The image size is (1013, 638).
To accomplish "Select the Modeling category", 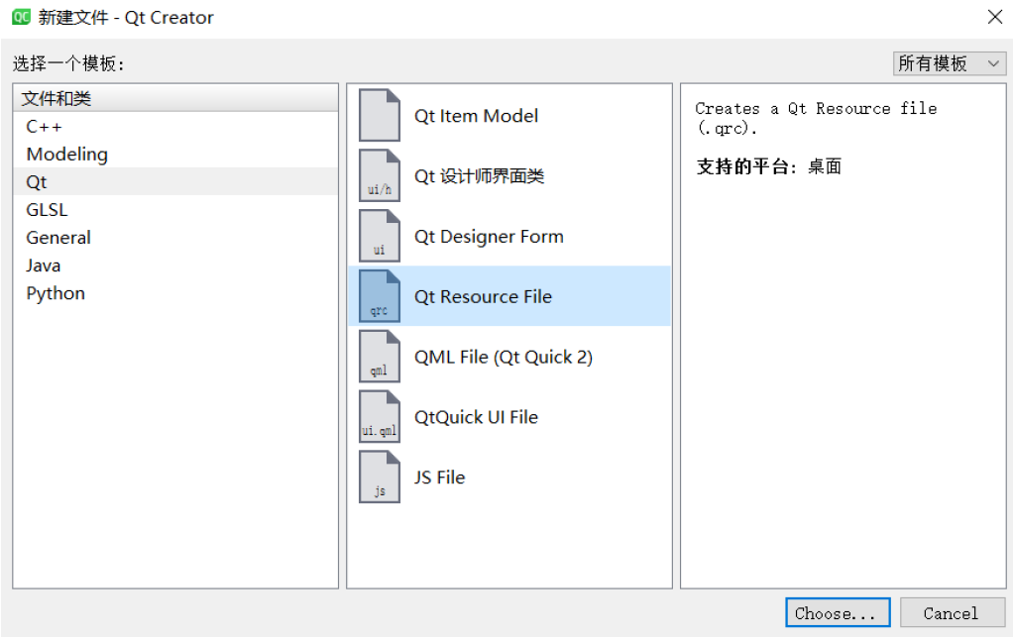I will click(175, 155).
